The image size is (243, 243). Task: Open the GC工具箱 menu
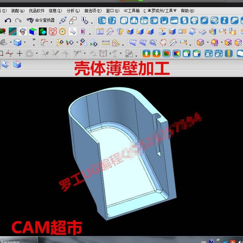[132, 11]
